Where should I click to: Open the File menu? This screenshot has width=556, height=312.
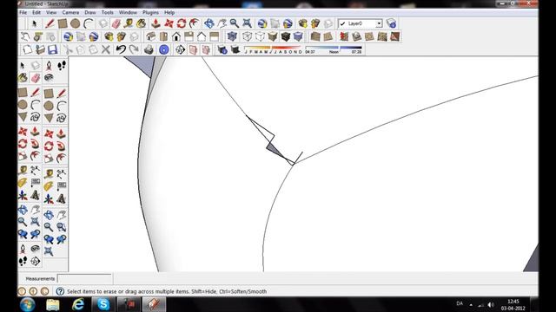pos(23,12)
